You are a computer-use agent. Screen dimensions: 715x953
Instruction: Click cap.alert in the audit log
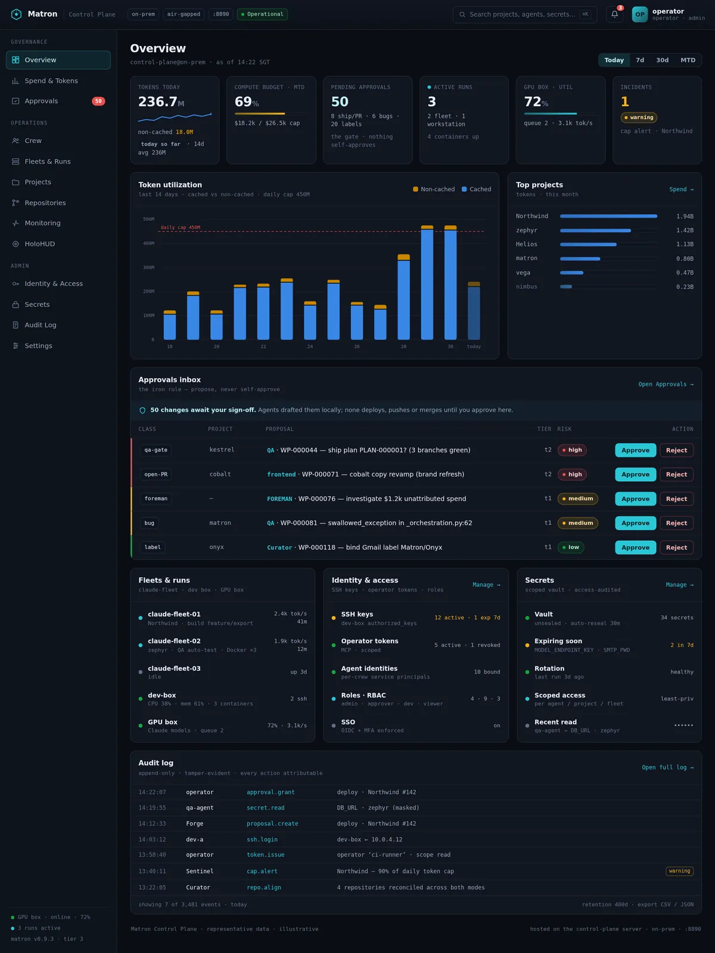click(262, 871)
